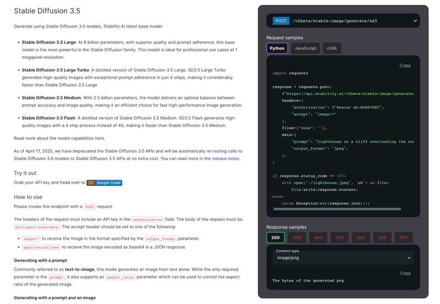The width and height of the screenshot is (440, 304).
Task: Click the 'How to use' heading
Action: coord(28,197)
